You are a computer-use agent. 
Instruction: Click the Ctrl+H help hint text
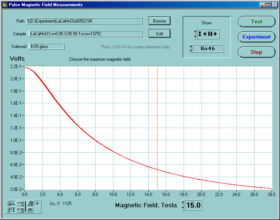pyautogui.click(x=135, y=47)
